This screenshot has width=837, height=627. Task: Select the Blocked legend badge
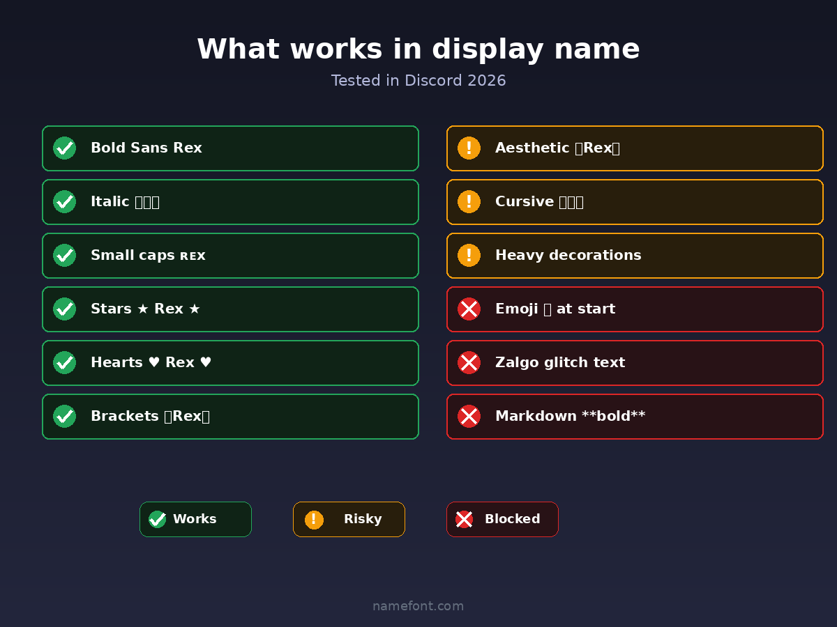pyautogui.click(x=502, y=520)
